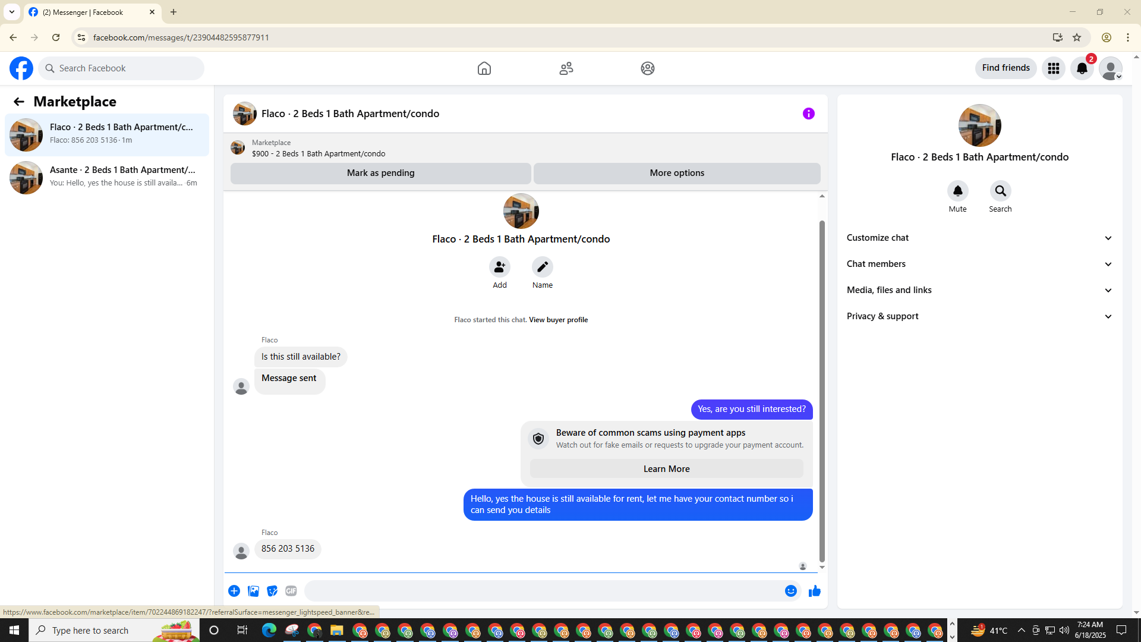Click the message "856 203 5136"

pos(288,549)
